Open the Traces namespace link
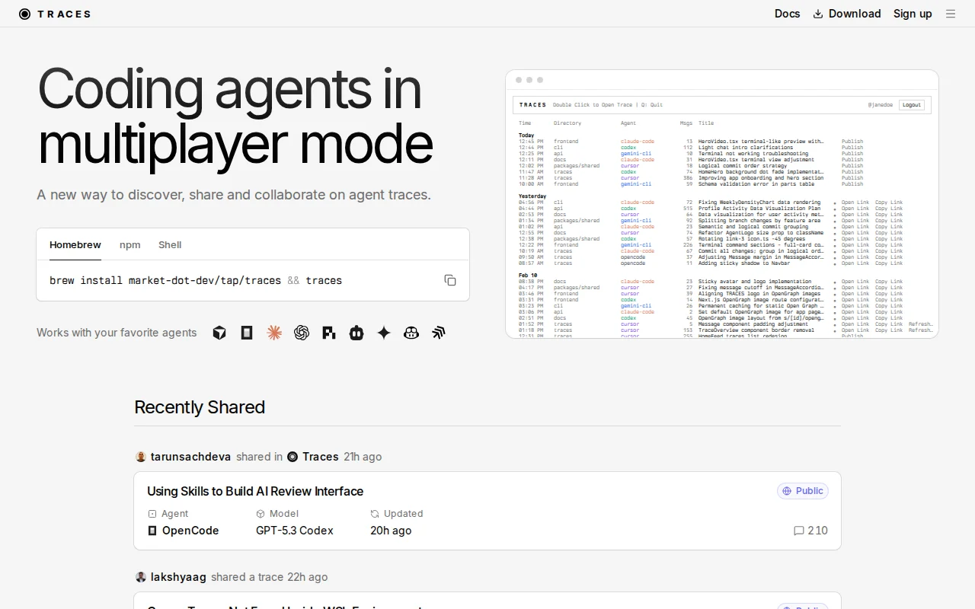975x609 pixels. [320, 457]
